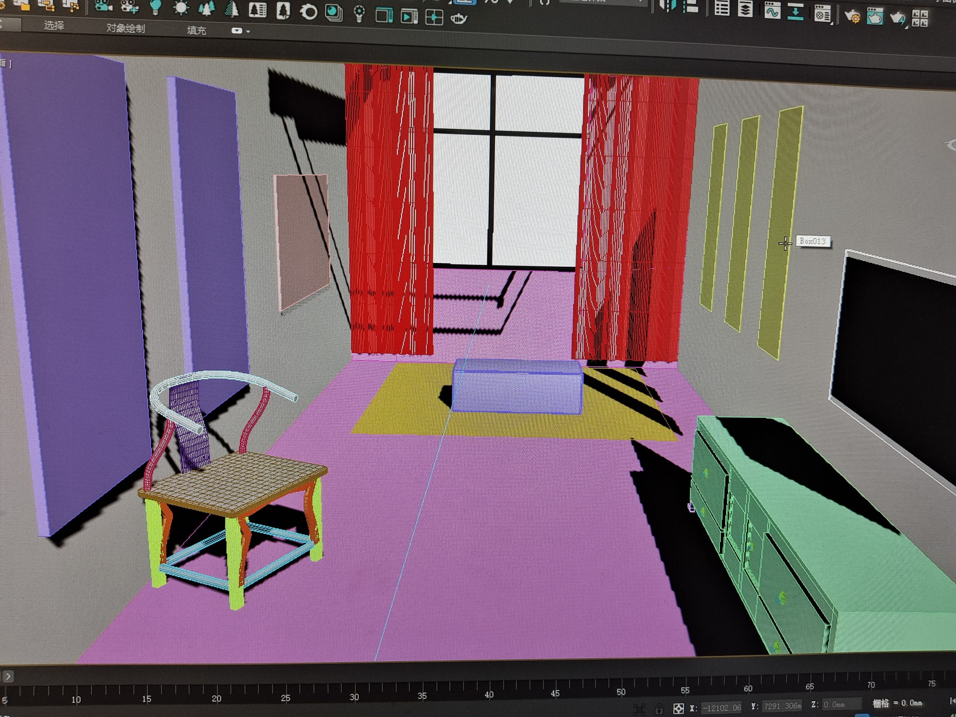This screenshot has height=717, width=956.
Task: Toggle the selection lock padlock
Action: (x=659, y=709)
